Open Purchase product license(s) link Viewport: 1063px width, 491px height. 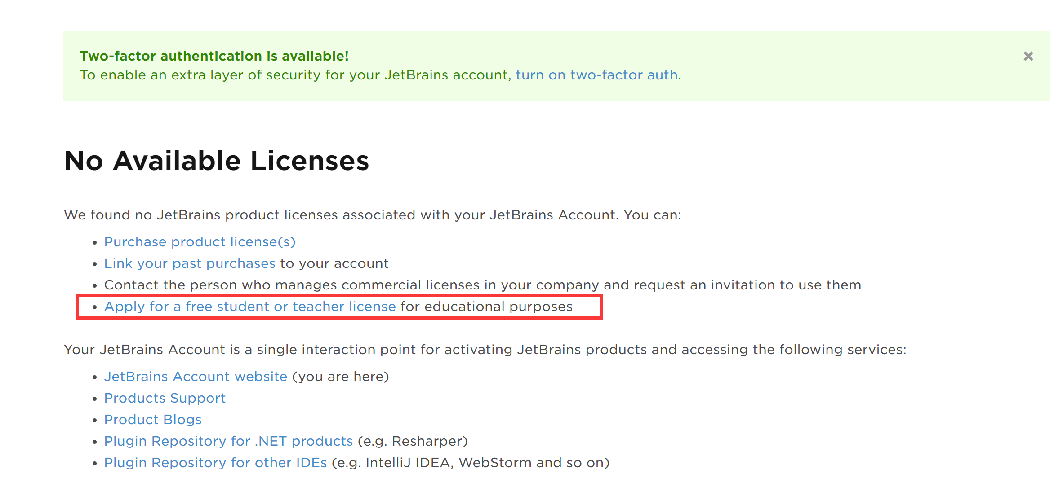200,242
